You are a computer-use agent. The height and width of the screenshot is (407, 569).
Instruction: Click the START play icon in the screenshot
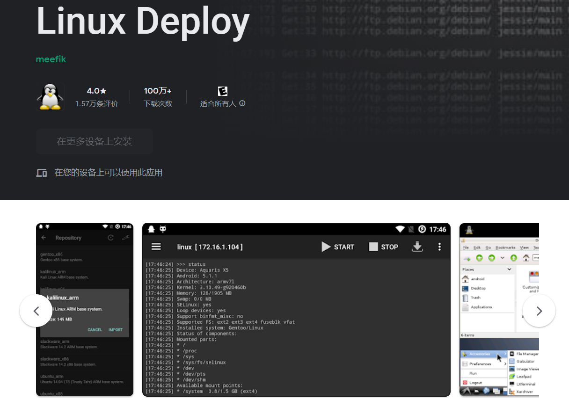click(x=326, y=247)
